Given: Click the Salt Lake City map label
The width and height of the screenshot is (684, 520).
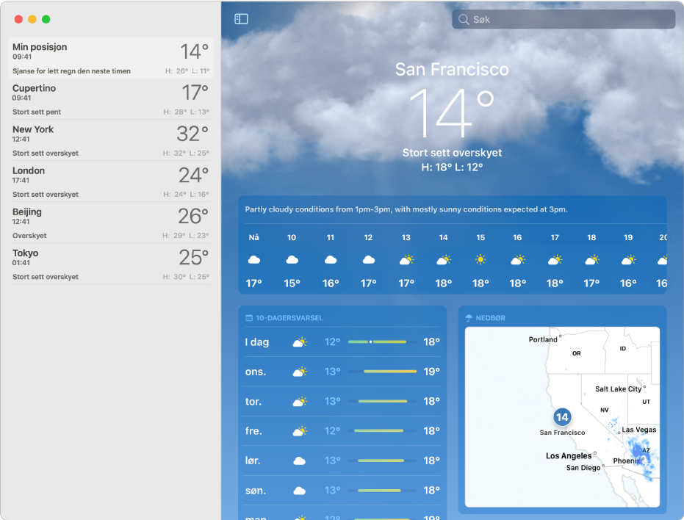Looking at the screenshot, I should pyautogui.click(x=618, y=389).
